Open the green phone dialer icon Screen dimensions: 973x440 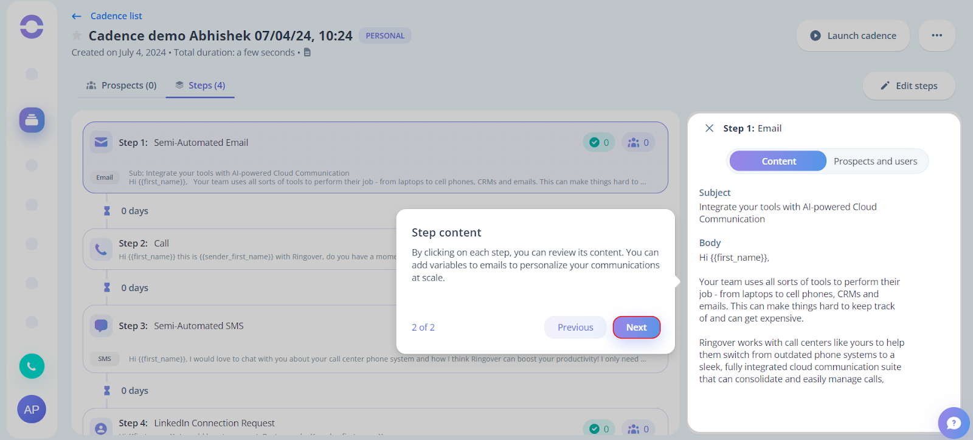pyautogui.click(x=32, y=366)
